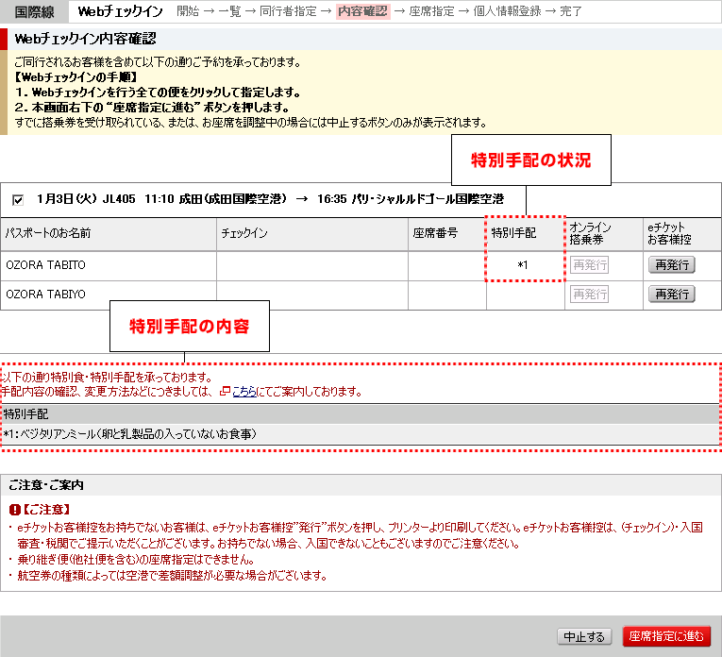This screenshot has width=722, height=657.
Task: Click the 特別手配の状況 callout label
Action: coord(531,160)
